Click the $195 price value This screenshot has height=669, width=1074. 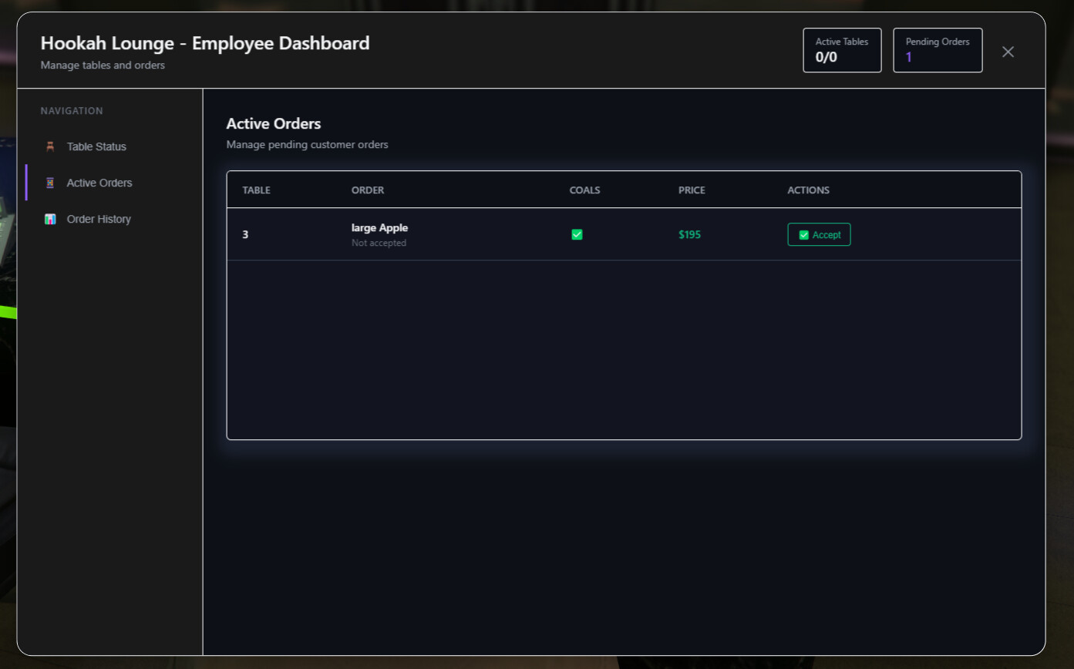(x=689, y=234)
